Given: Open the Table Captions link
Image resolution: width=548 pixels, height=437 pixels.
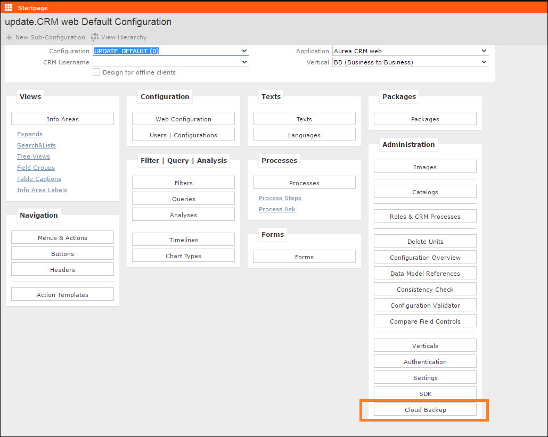Looking at the screenshot, I should 39,179.
